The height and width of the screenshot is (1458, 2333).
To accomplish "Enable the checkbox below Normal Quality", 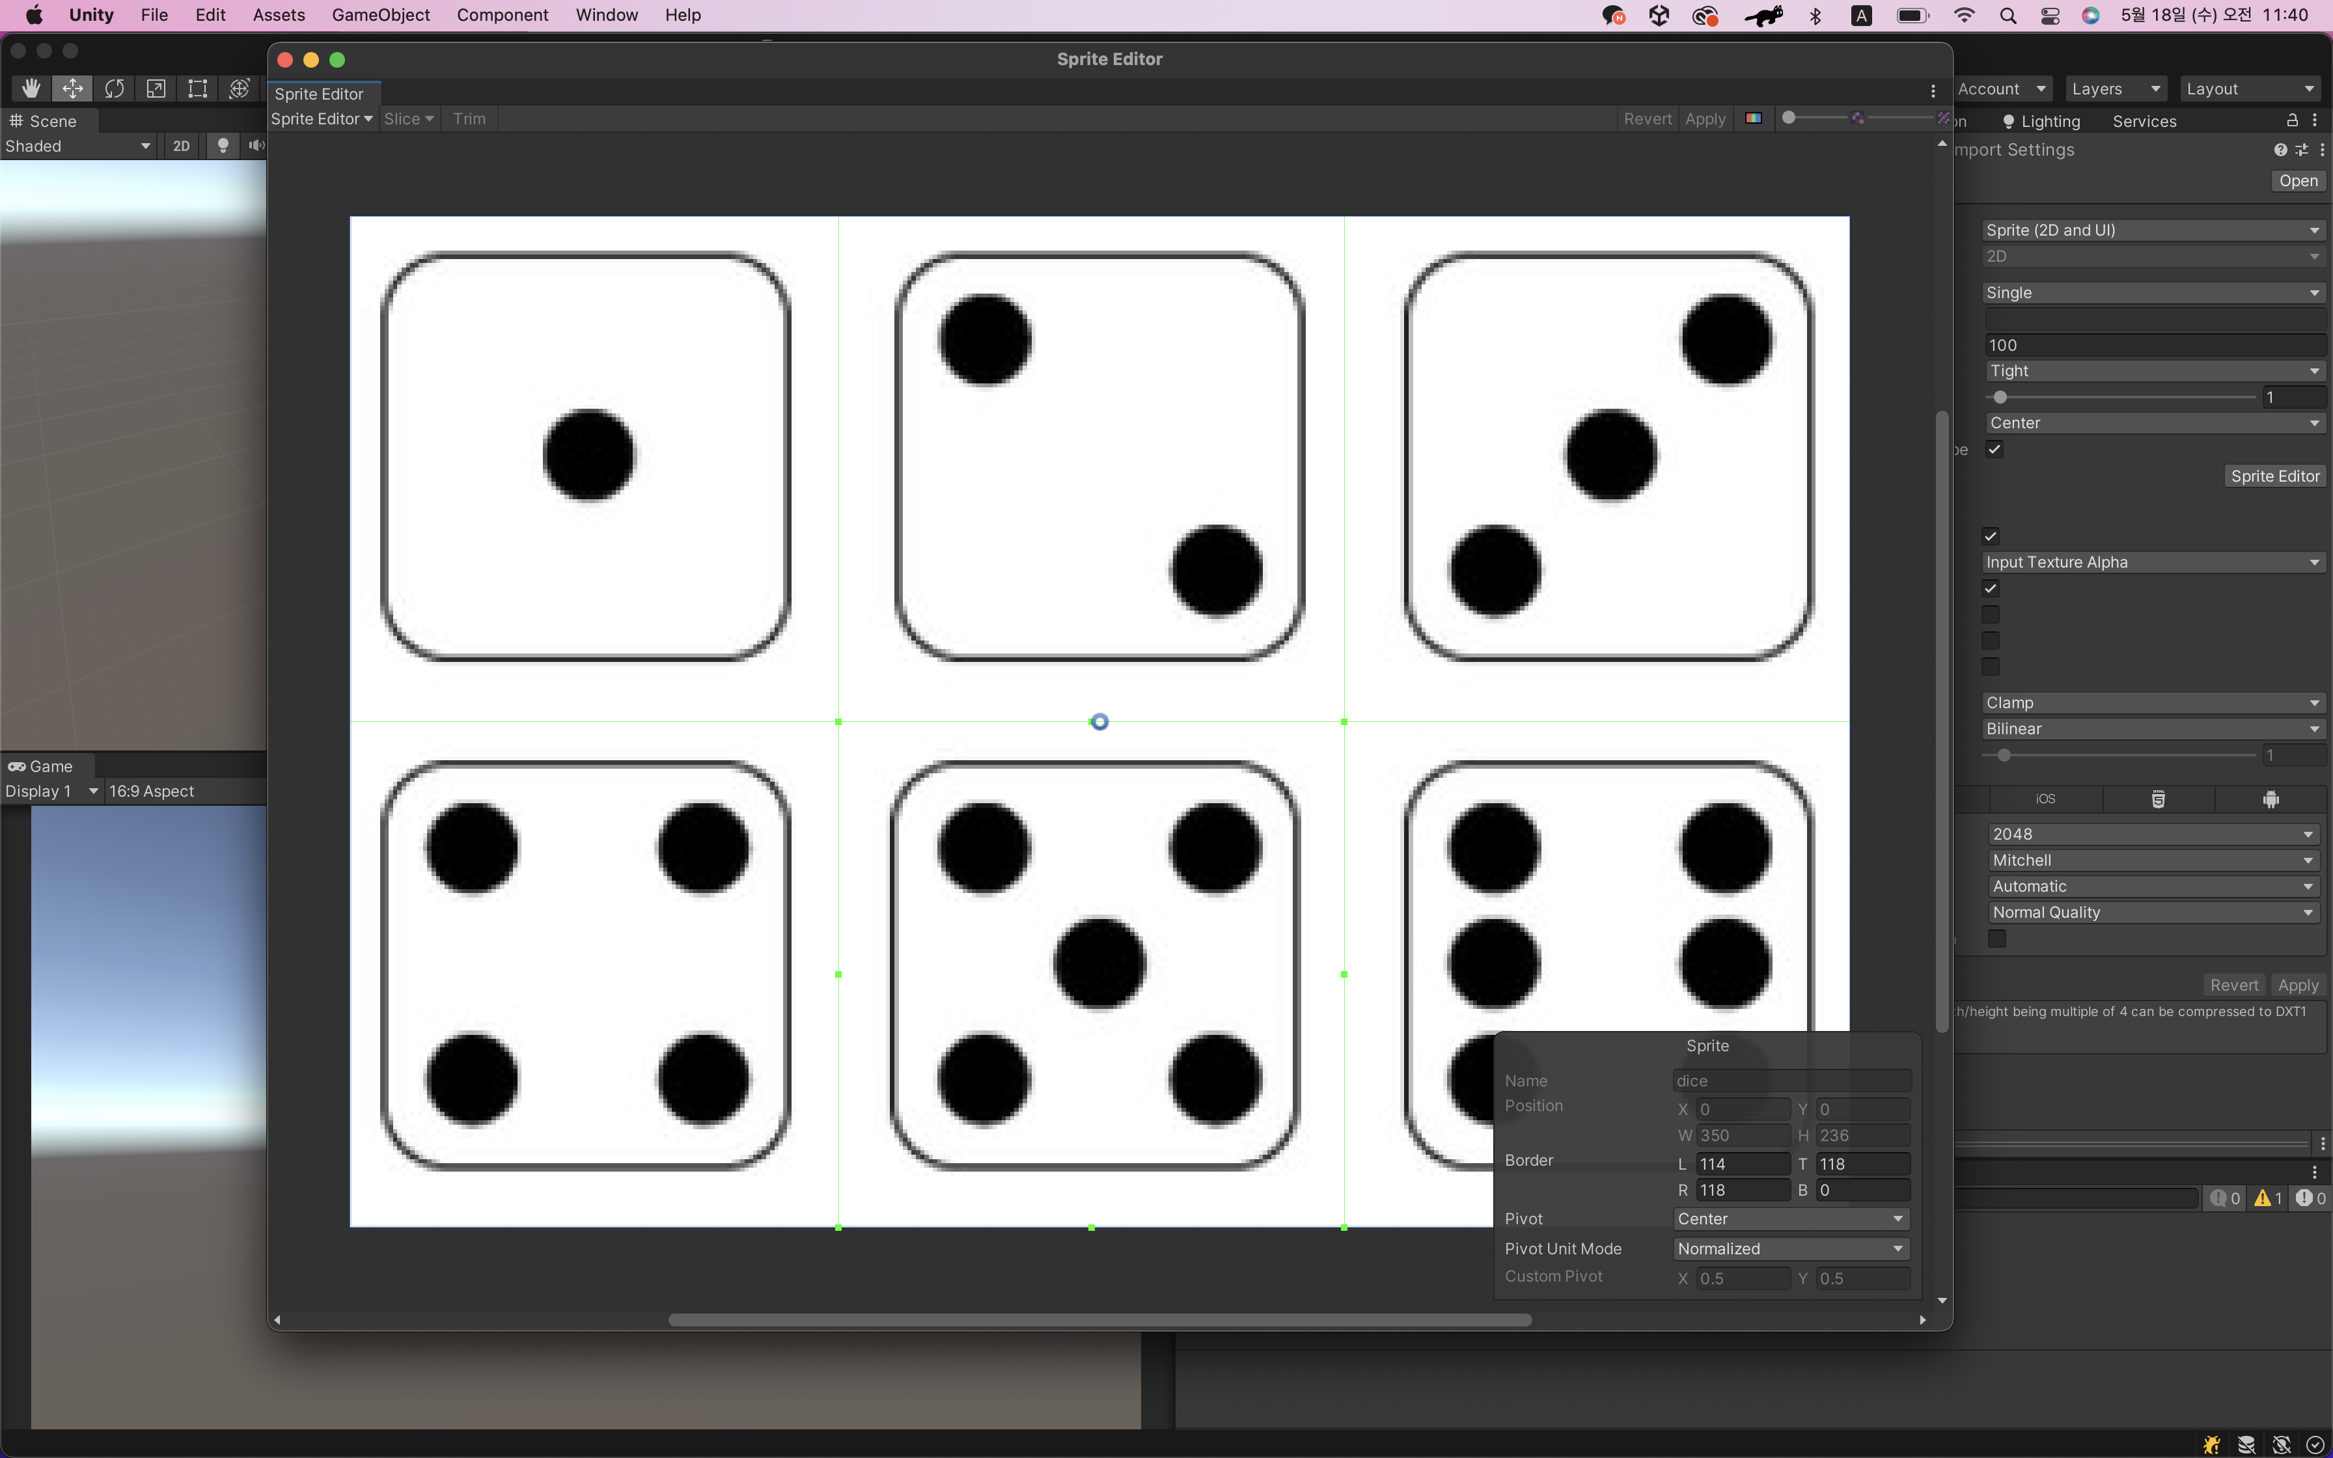I will [1996, 938].
